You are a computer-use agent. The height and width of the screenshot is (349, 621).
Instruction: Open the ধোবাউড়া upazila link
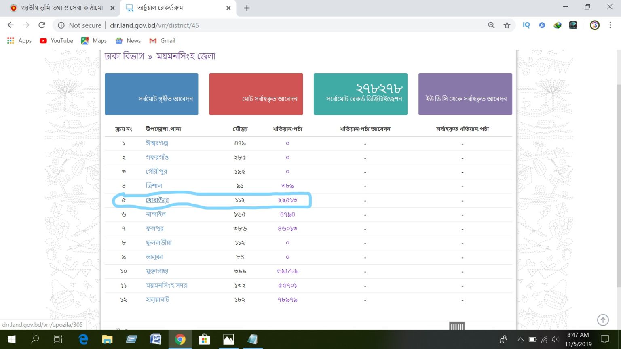(x=157, y=200)
